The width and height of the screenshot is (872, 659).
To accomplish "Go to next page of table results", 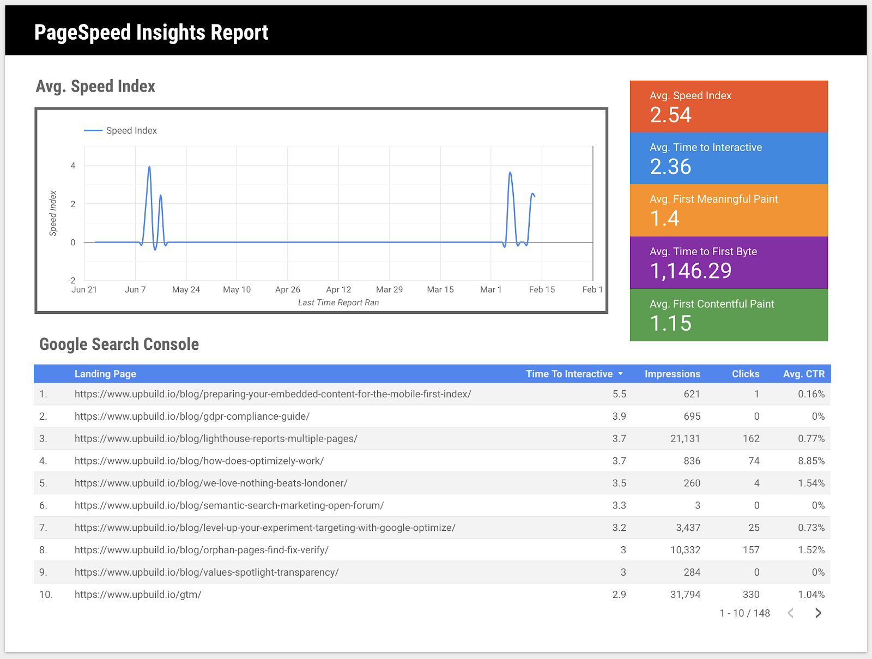I will pos(818,613).
